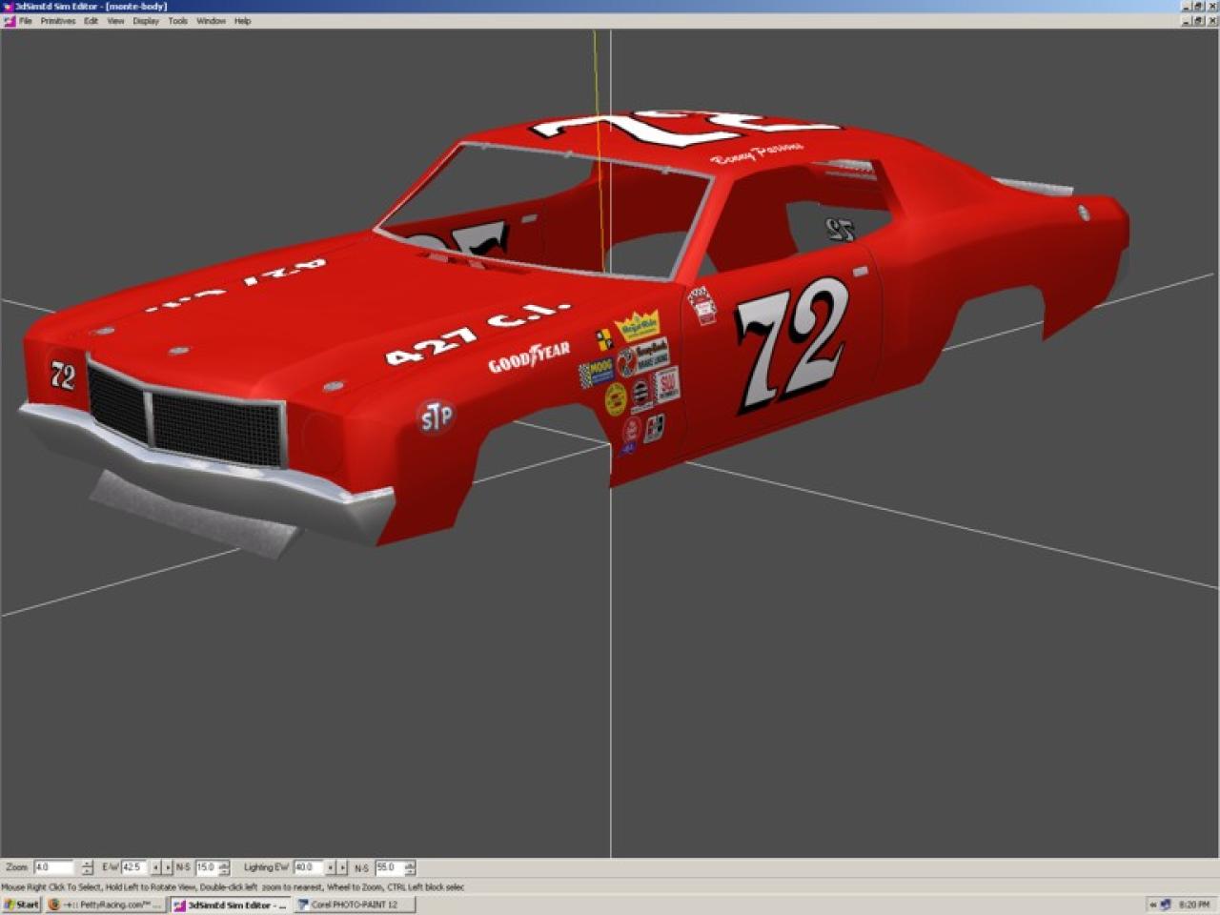Click the rotation N-S value field

[206, 867]
